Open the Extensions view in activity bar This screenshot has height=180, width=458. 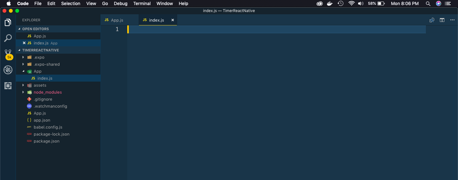(x=8, y=86)
